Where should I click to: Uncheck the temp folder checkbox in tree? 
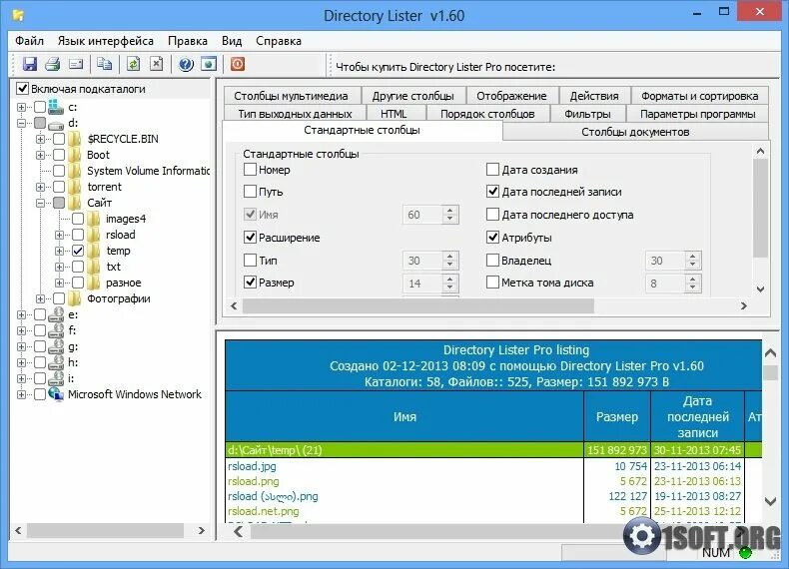[78, 251]
